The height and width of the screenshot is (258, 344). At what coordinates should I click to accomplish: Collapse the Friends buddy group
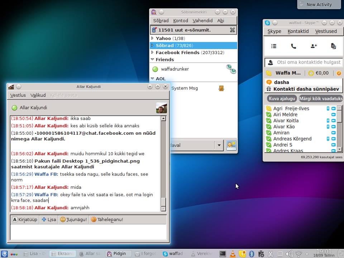click(x=153, y=59)
